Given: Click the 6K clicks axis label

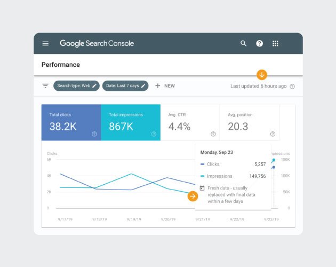Looking at the screenshot, I should [x=49, y=160].
